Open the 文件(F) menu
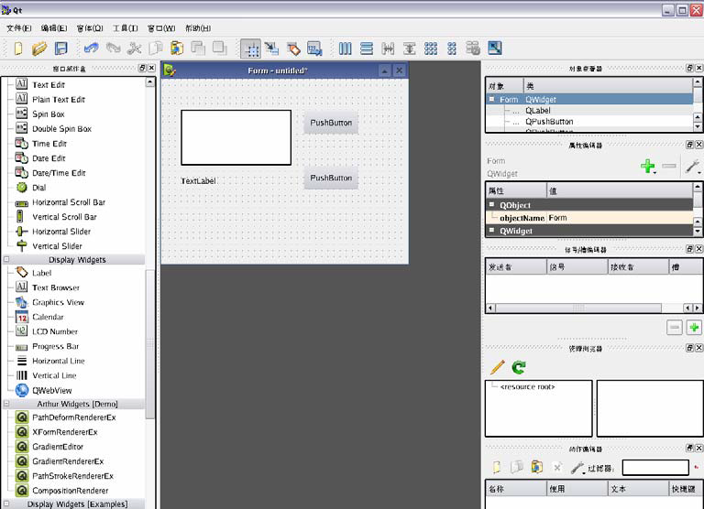 click(x=18, y=28)
